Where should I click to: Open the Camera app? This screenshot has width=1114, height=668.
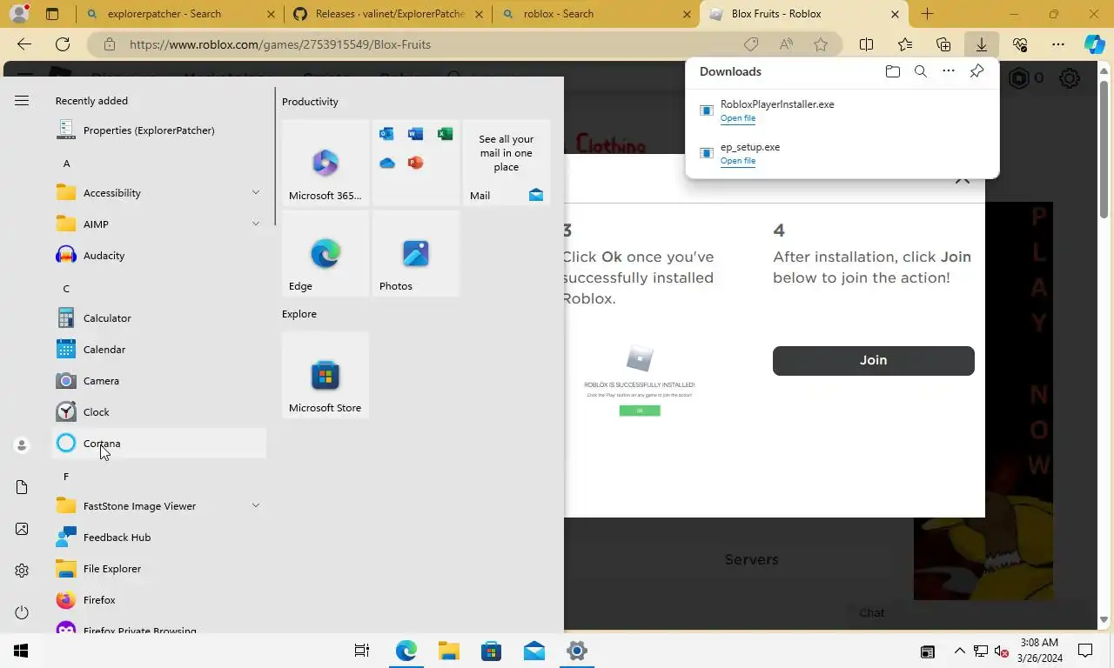tap(160, 380)
